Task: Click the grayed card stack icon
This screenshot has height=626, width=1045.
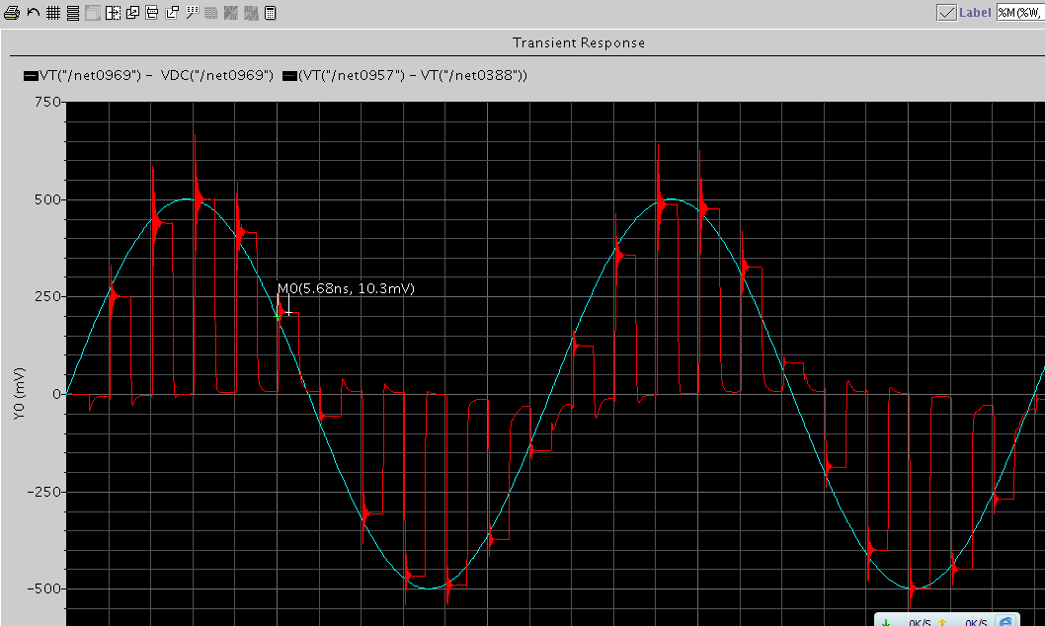Action: tap(93, 13)
